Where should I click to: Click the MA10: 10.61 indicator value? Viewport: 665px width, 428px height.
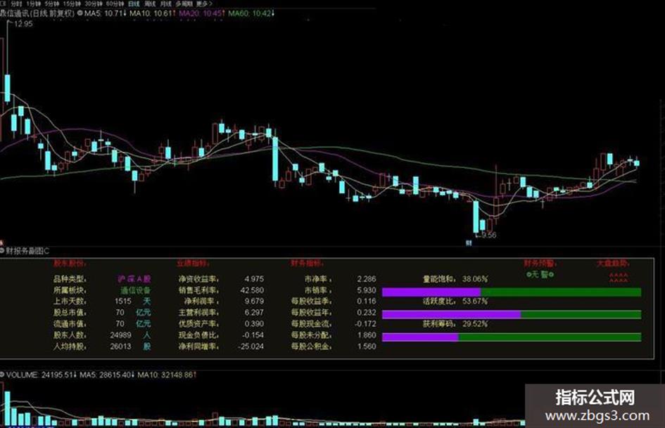[x=153, y=13]
